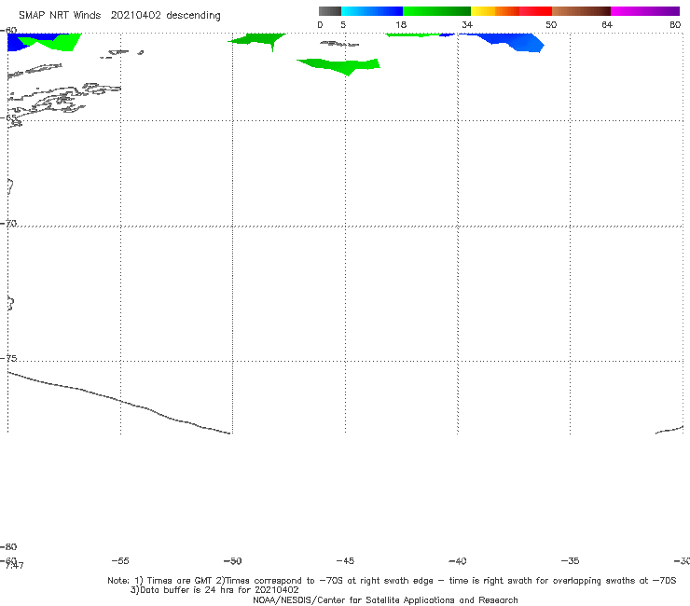690x606 pixels.
Task: Click the longitude label '-45'
Action: 345,561
